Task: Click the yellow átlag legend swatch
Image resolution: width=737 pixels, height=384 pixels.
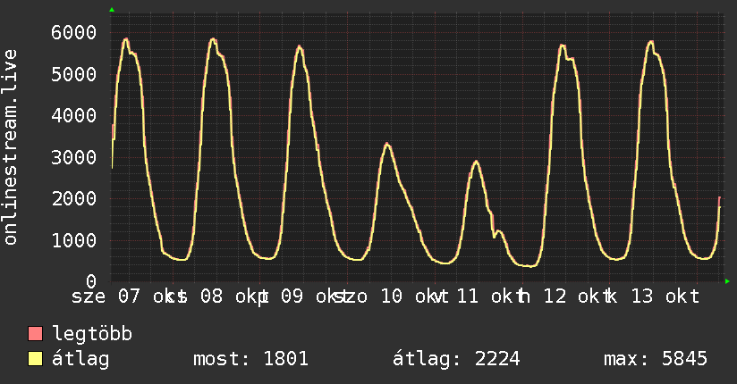Action: pos(35,358)
